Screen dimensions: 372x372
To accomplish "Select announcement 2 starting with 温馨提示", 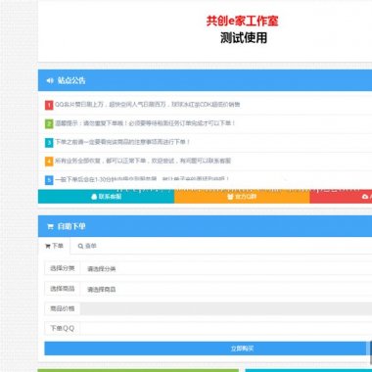I will coord(145,123).
